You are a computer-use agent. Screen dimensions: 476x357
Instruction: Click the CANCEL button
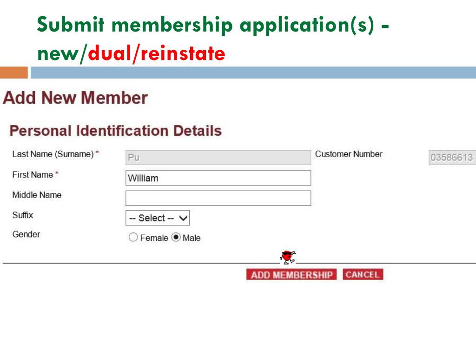(x=363, y=274)
